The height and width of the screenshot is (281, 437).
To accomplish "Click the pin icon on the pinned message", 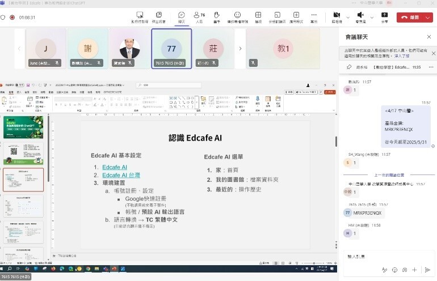I will tap(349, 67).
